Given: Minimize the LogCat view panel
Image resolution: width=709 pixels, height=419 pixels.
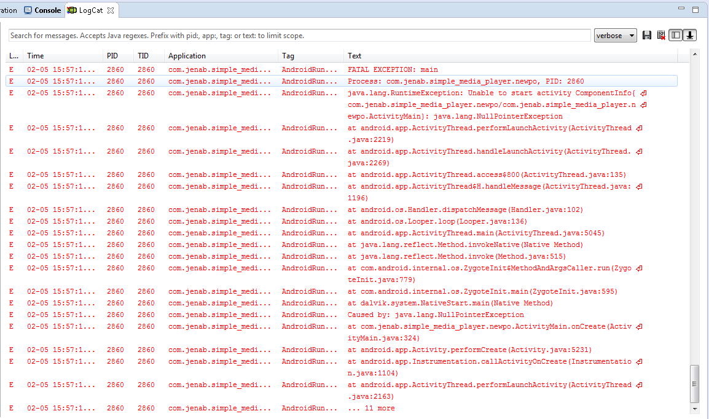Looking at the screenshot, I should pos(681,9).
